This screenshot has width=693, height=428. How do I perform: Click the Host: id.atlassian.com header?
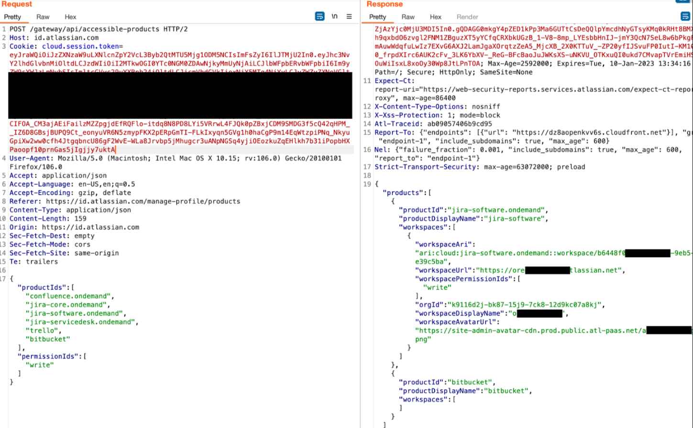click(54, 38)
